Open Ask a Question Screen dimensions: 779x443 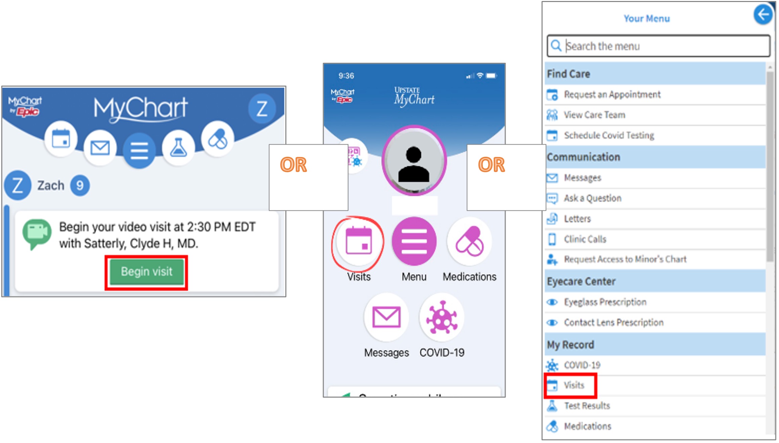[x=655, y=198]
